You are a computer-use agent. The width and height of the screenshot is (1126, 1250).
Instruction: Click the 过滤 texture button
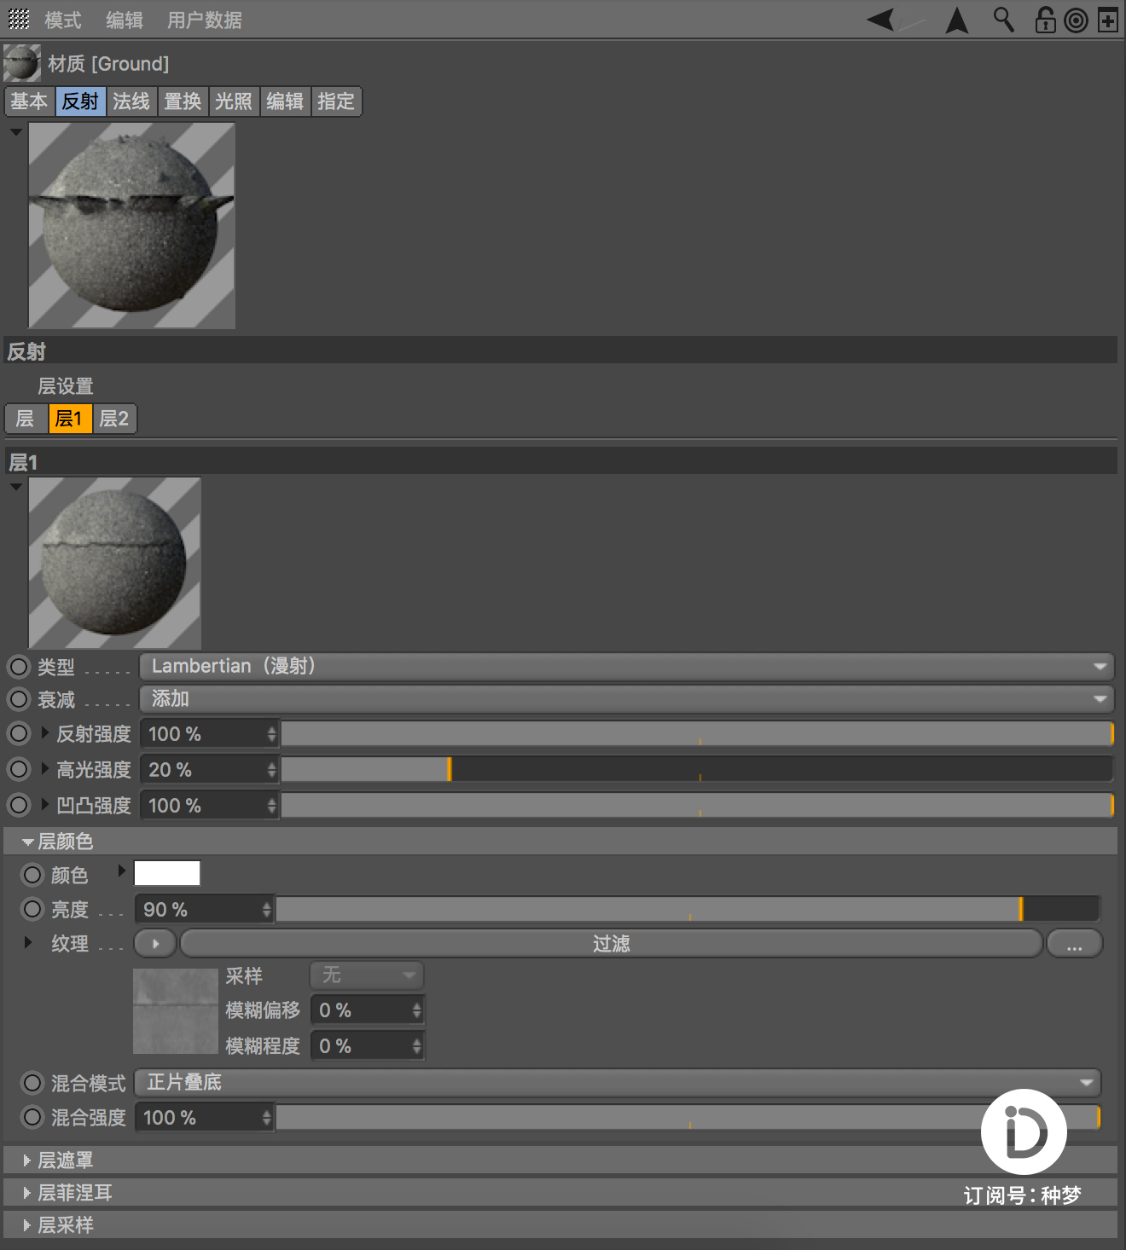pos(612,944)
